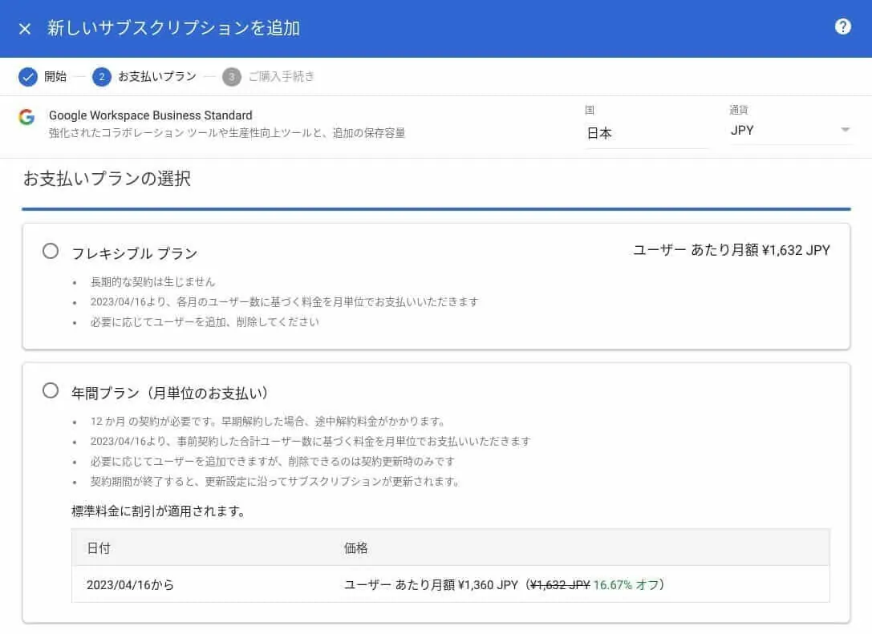Click the 価格 column header
872x634 pixels.
tap(356, 548)
